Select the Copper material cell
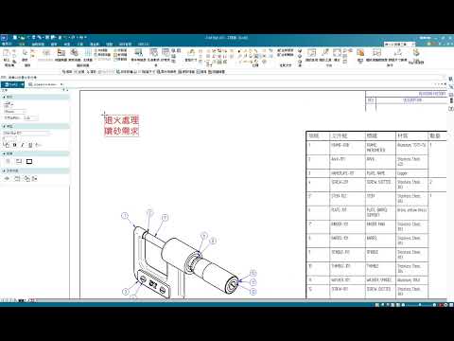Image resolution: width=454 pixels, height=341 pixels. coord(411,173)
